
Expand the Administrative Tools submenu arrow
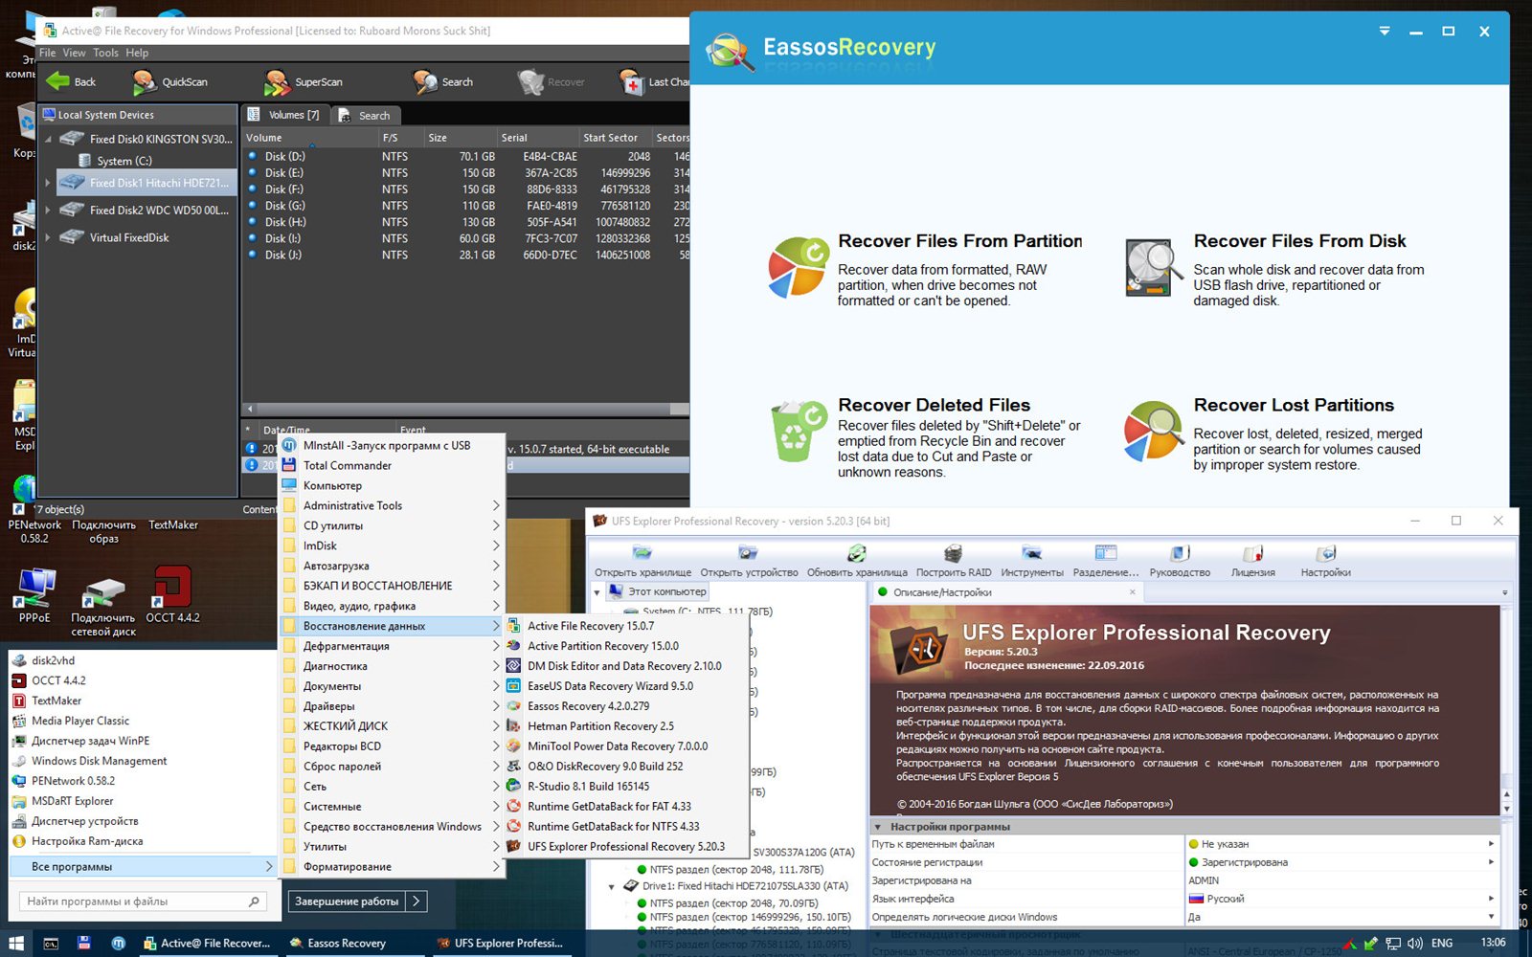click(496, 505)
